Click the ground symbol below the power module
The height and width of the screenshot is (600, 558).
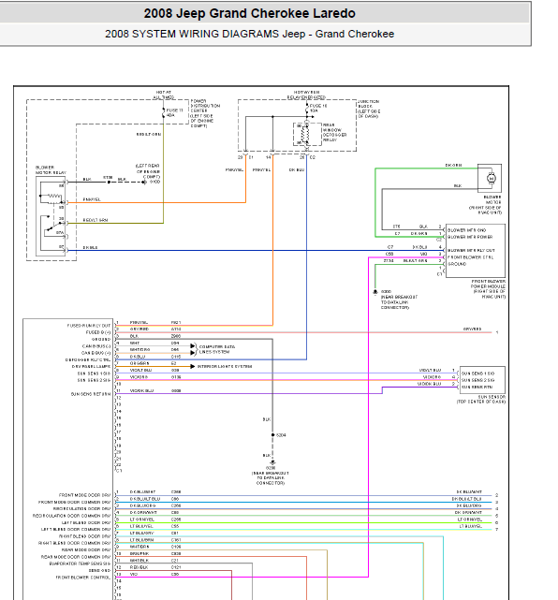[x=375, y=292]
